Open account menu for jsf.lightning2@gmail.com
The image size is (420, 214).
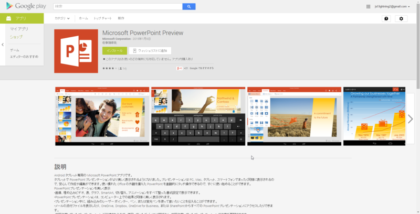(x=392, y=6)
